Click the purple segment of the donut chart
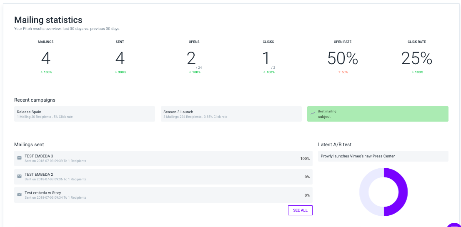The width and height of the screenshot is (461, 227). click(403, 192)
